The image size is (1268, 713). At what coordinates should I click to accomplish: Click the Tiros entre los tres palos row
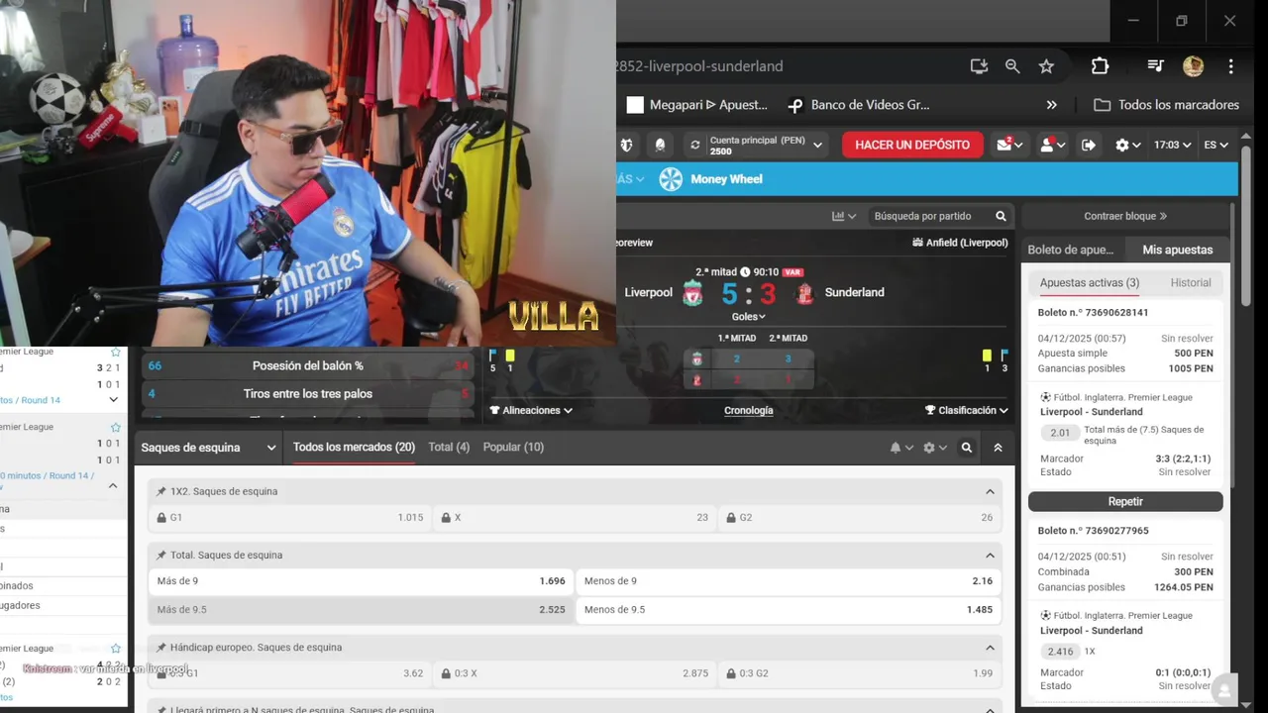[308, 393]
